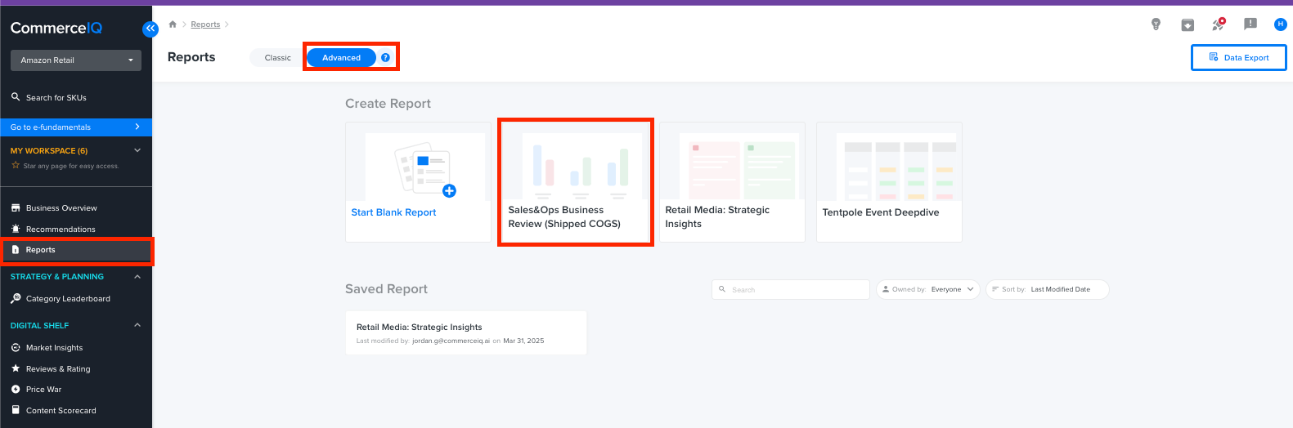
Task: Click the Reports document icon in sidebar
Action: point(16,250)
